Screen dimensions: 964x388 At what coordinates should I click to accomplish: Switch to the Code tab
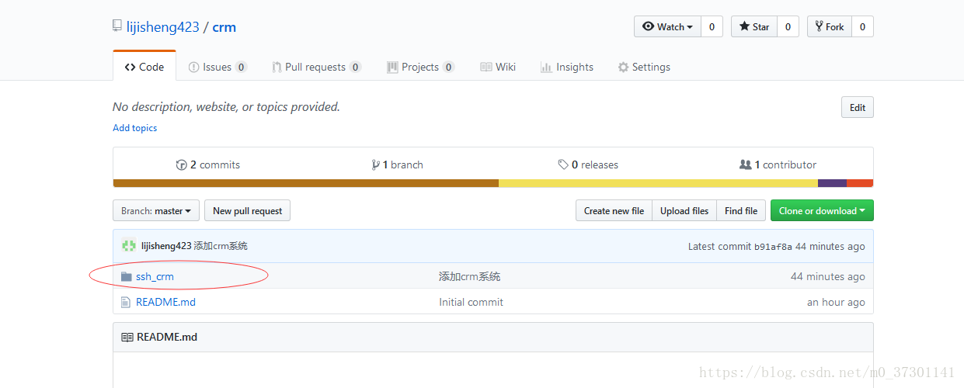(x=144, y=67)
